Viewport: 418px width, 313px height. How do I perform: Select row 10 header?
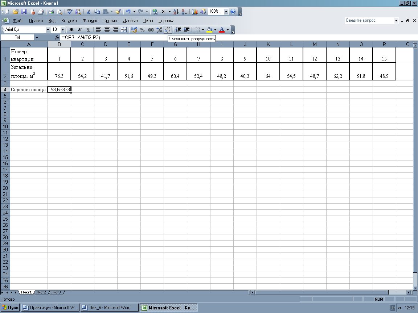[x=5, y=126]
